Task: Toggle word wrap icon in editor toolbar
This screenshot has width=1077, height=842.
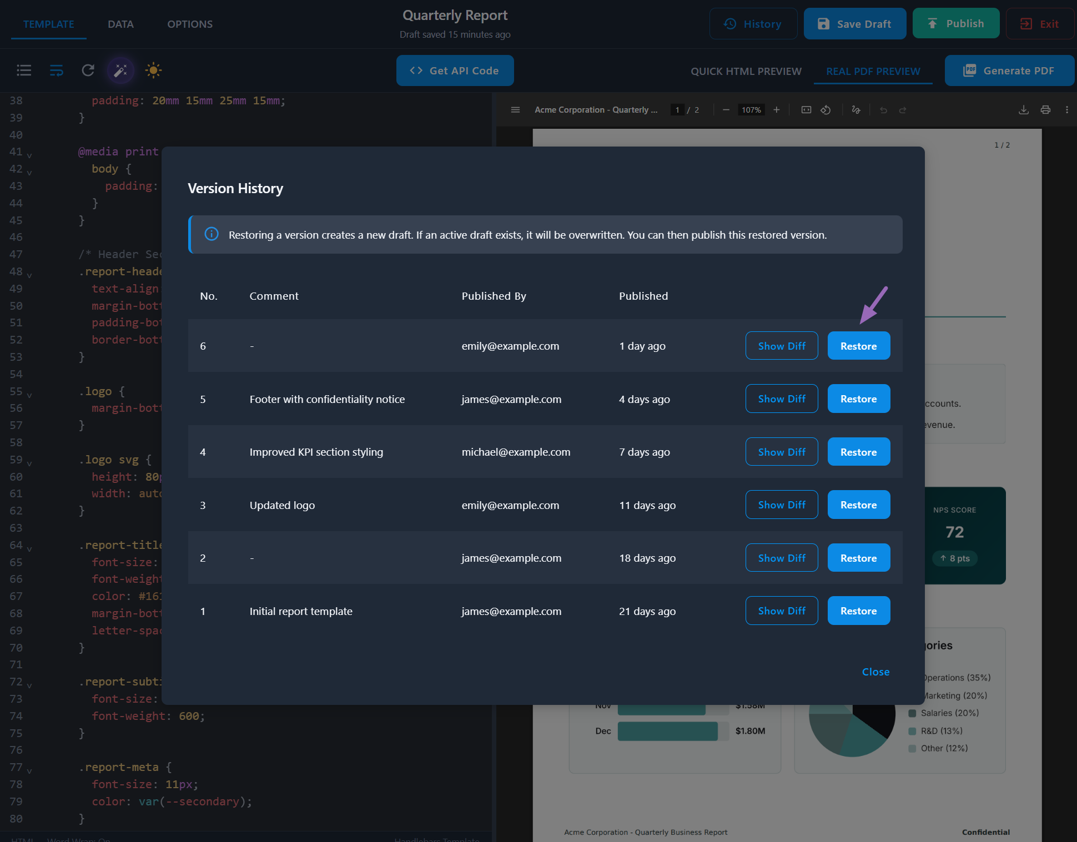Action: point(56,70)
